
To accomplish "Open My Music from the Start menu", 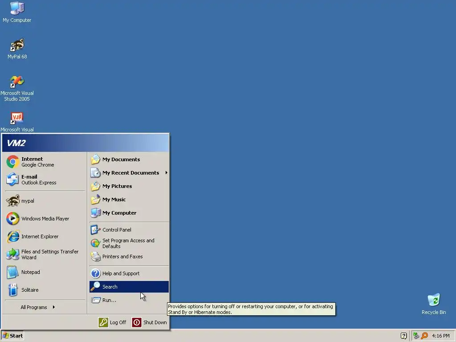I will tap(129, 199).
